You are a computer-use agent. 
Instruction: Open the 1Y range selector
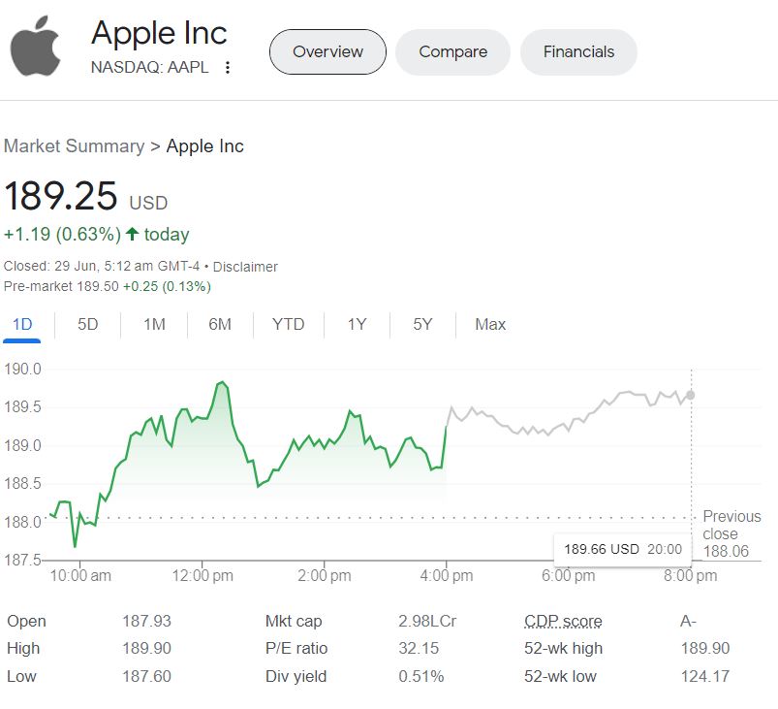(356, 325)
